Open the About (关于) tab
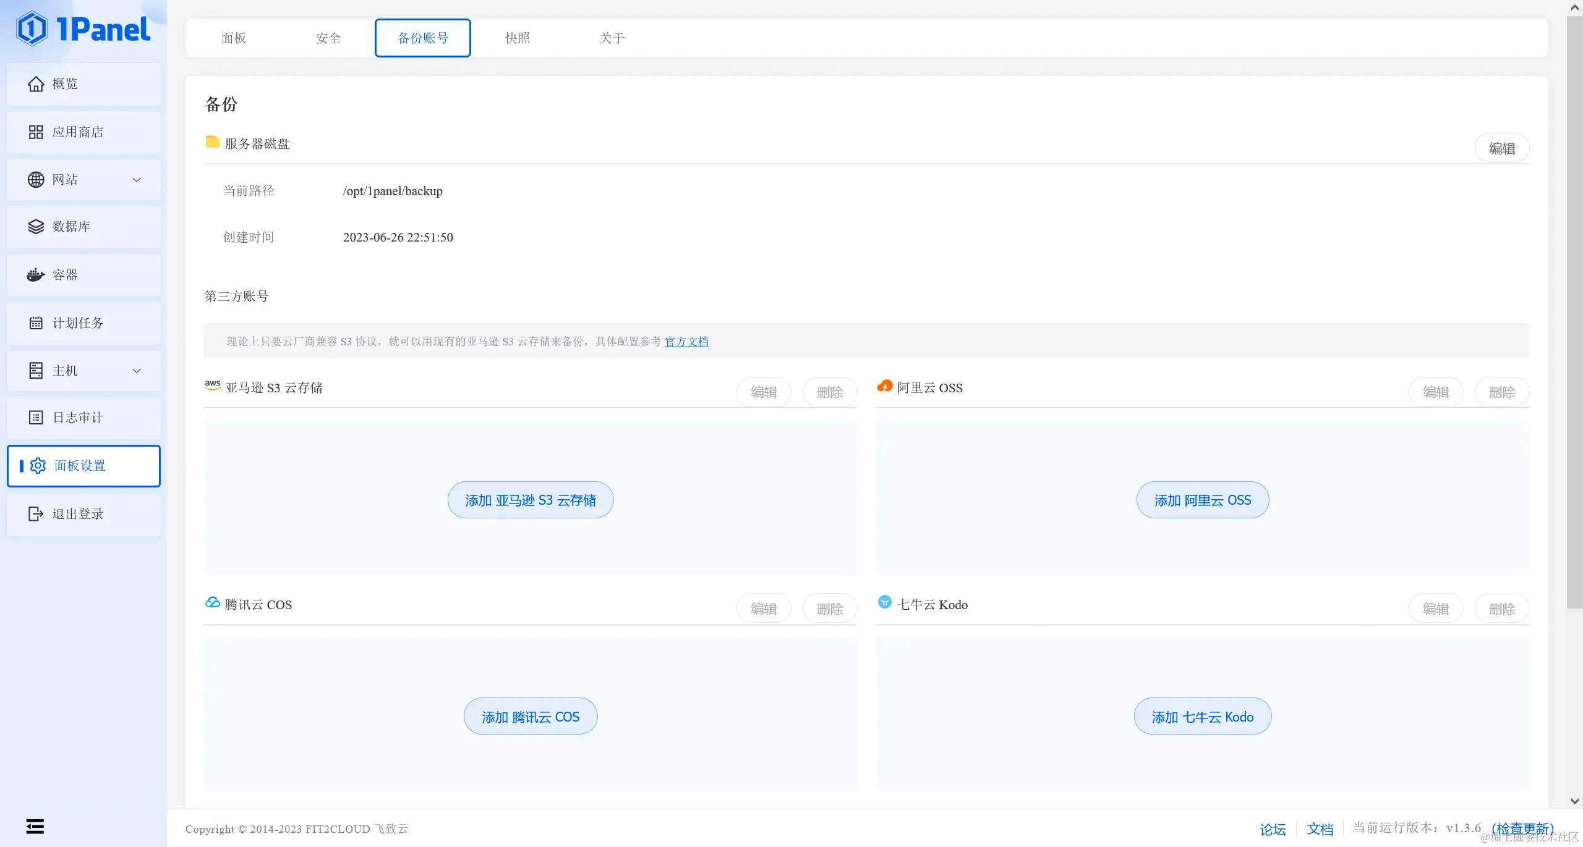The height and width of the screenshot is (847, 1583). pyautogui.click(x=612, y=38)
